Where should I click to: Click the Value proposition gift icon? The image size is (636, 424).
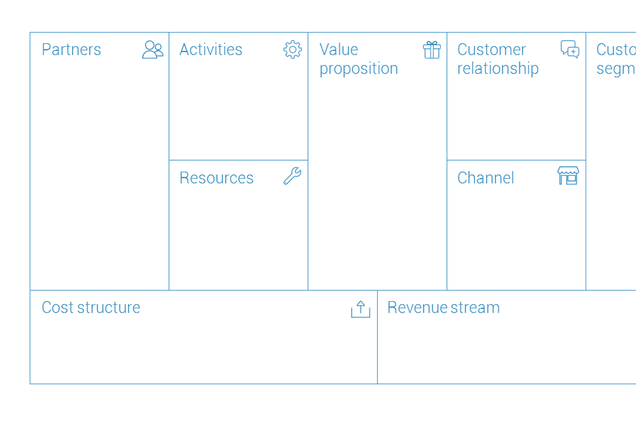point(432,50)
